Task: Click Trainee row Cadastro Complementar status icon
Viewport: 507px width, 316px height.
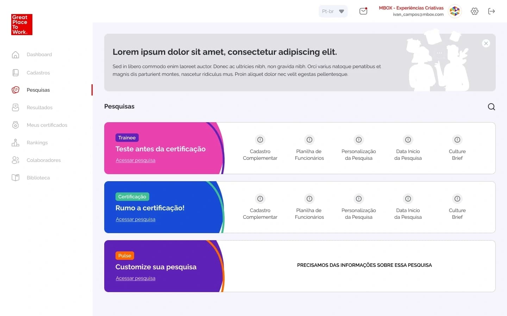Action: 260,140
